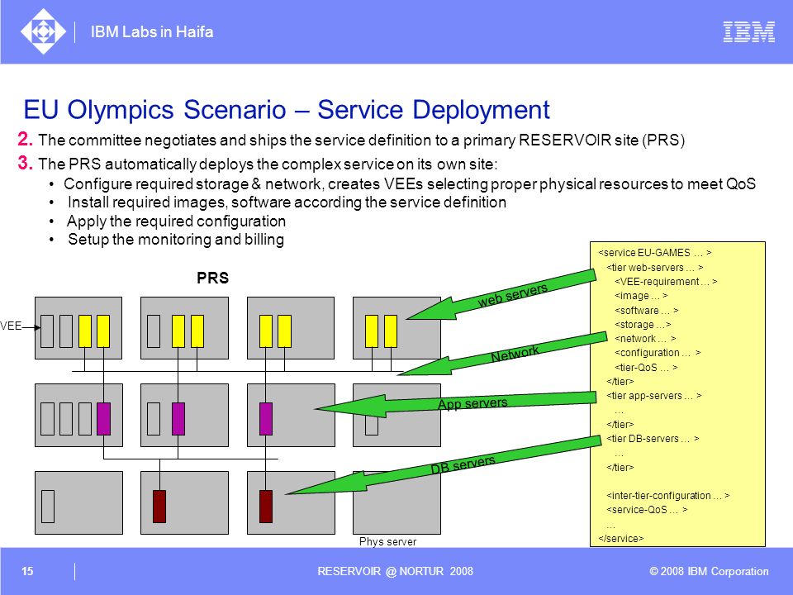Click the IBM Labs diamond logo

click(x=43, y=31)
